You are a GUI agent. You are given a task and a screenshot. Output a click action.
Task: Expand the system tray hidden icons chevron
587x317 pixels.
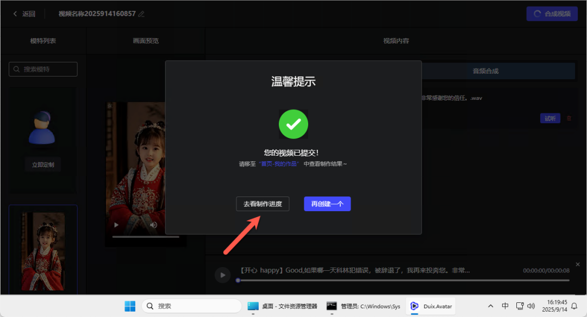[x=490, y=306]
